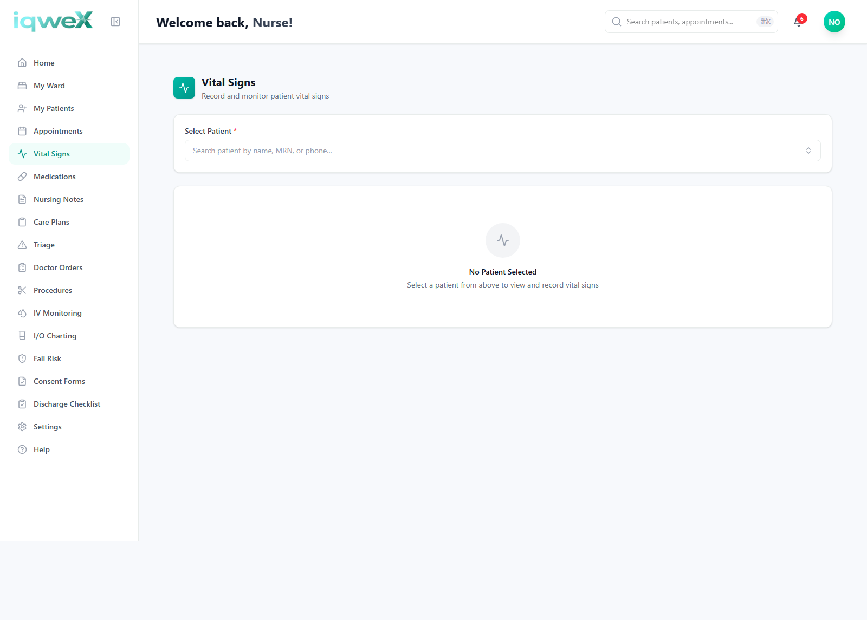
Task: Click the Medications pill icon
Action: tap(22, 177)
